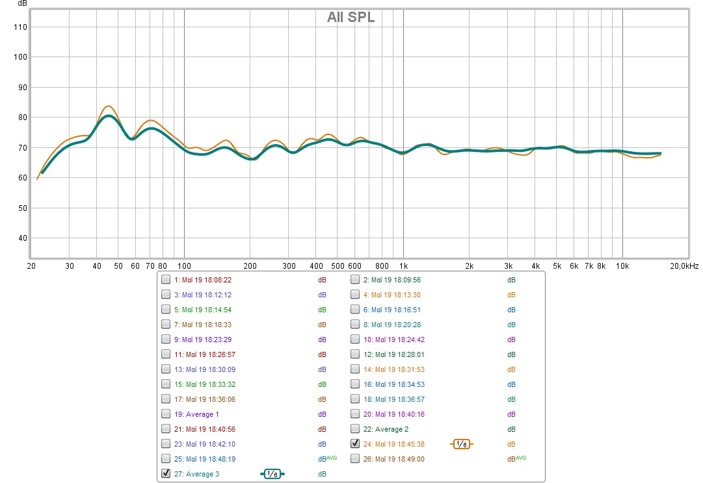
Task: Click the 20,0kHz label on the frequency axis
Action: click(x=683, y=266)
